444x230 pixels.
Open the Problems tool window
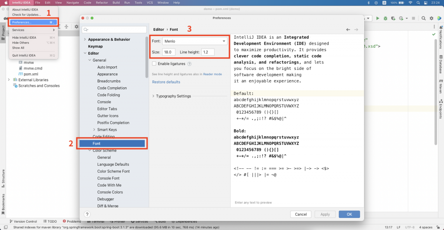[x=72, y=221]
